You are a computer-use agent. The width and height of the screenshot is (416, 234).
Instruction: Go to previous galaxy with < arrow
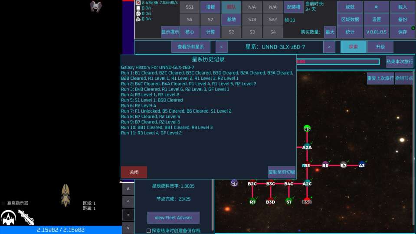222,47
